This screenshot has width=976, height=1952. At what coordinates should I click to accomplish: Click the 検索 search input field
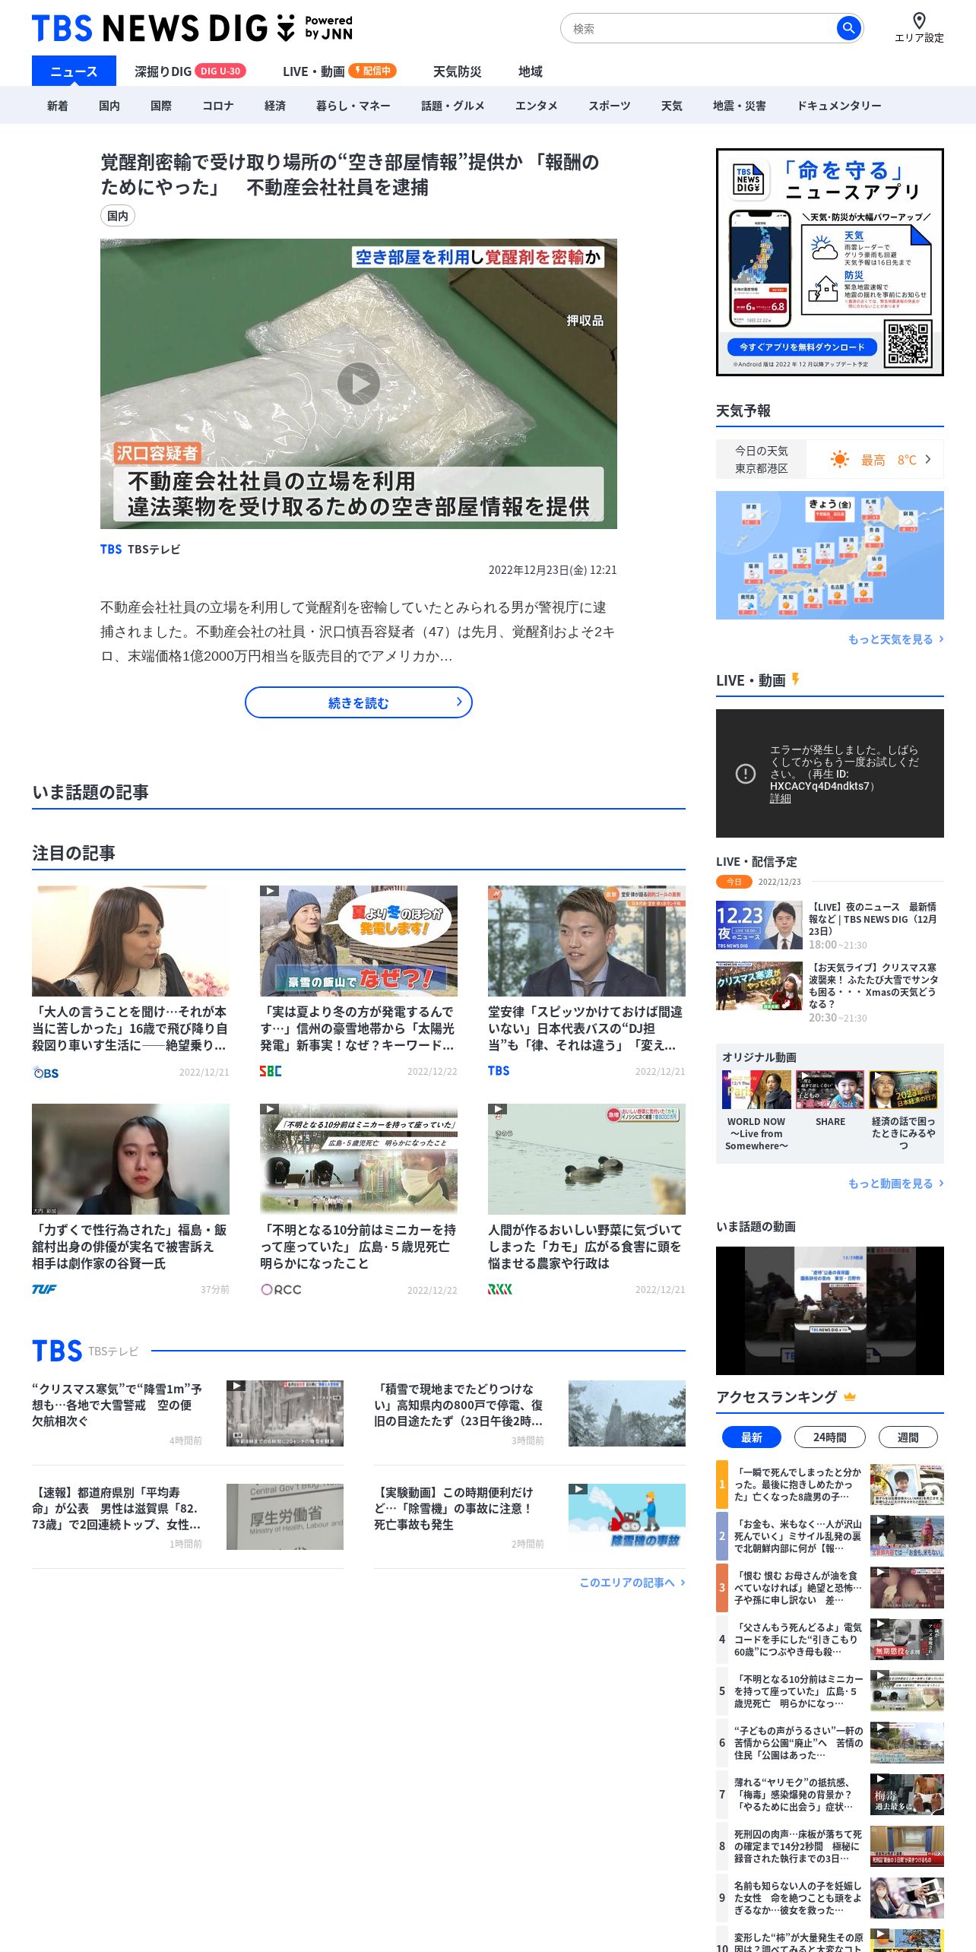click(x=699, y=28)
